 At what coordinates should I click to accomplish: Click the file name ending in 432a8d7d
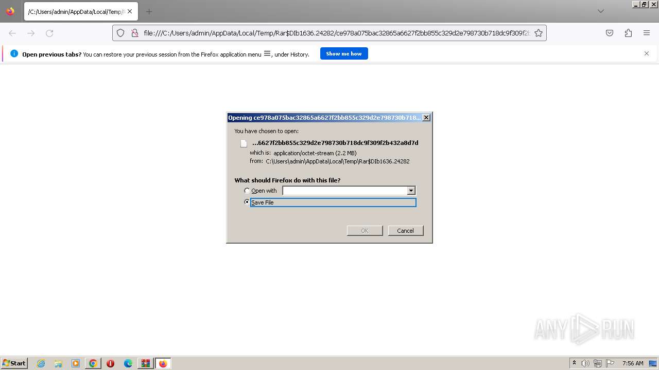(335, 143)
